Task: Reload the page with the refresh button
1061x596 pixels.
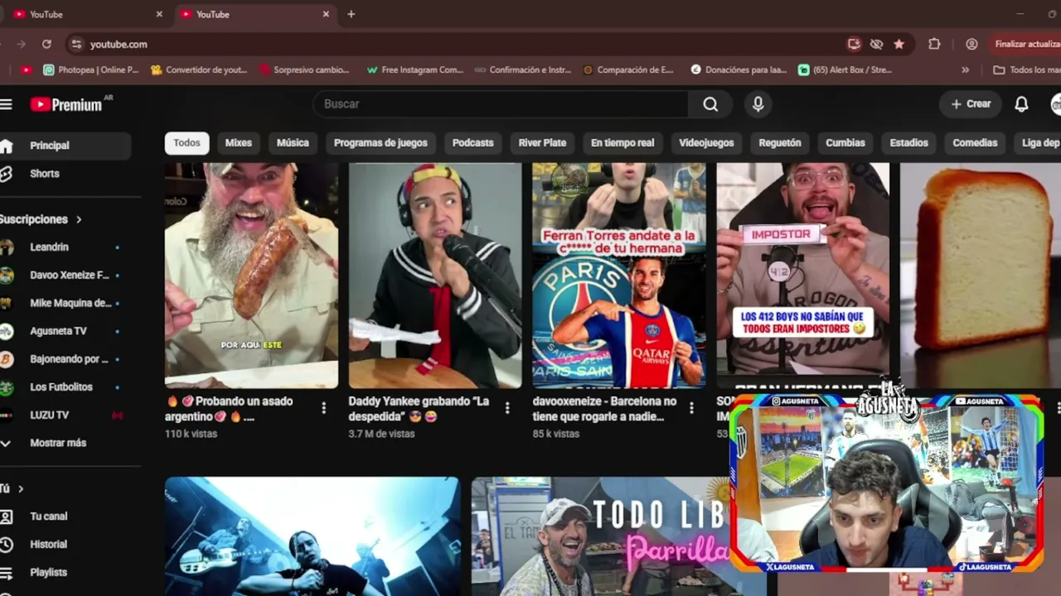Action: click(x=46, y=44)
